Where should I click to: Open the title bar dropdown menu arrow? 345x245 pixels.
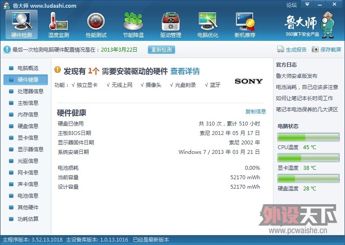tap(307, 4)
